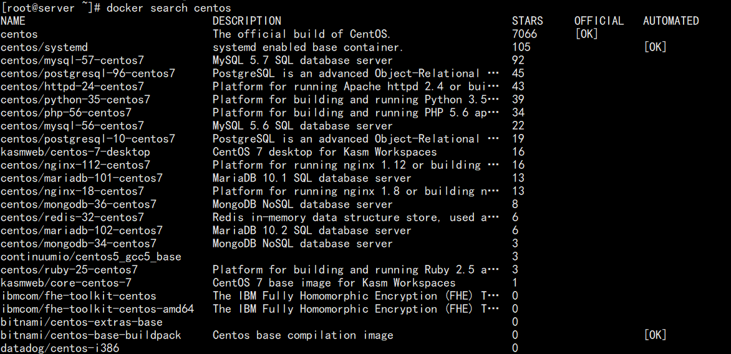Click the star count 22

pyautogui.click(x=518, y=125)
